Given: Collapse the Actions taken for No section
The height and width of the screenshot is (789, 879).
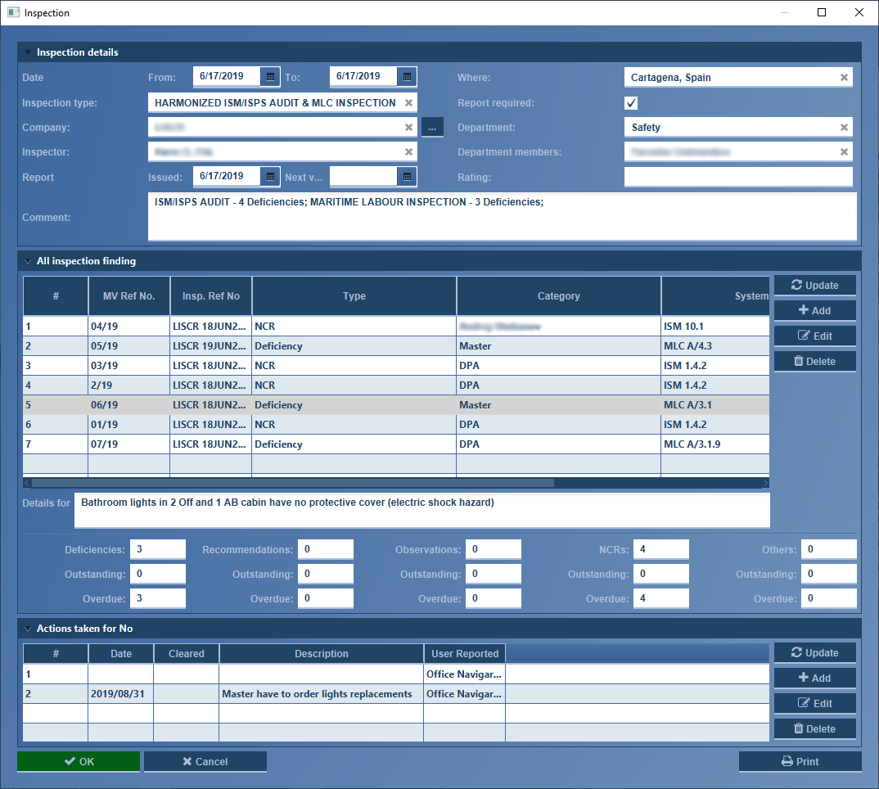Looking at the screenshot, I should (x=27, y=628).
